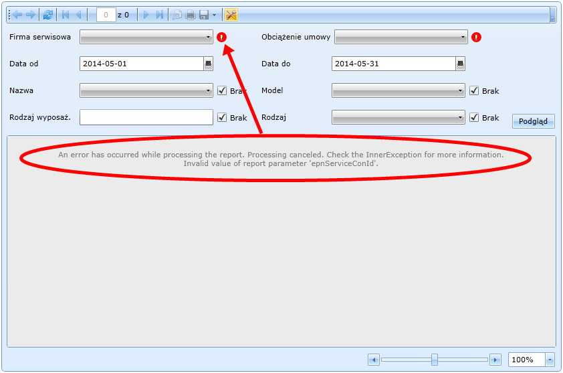Screen dimensions: 563x373
Task: Click the current page number field
Action: pos(106,15)
